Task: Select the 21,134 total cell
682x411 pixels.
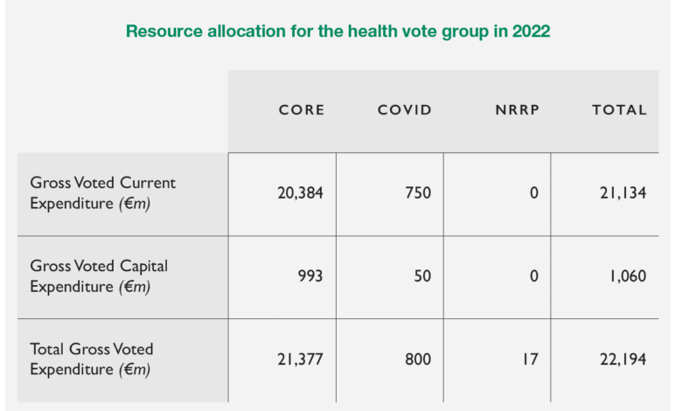Action: click(625, 193)
